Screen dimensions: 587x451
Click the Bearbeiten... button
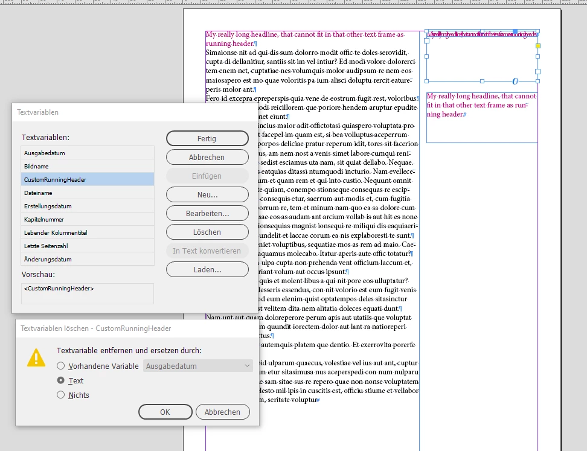coord(207,213)
